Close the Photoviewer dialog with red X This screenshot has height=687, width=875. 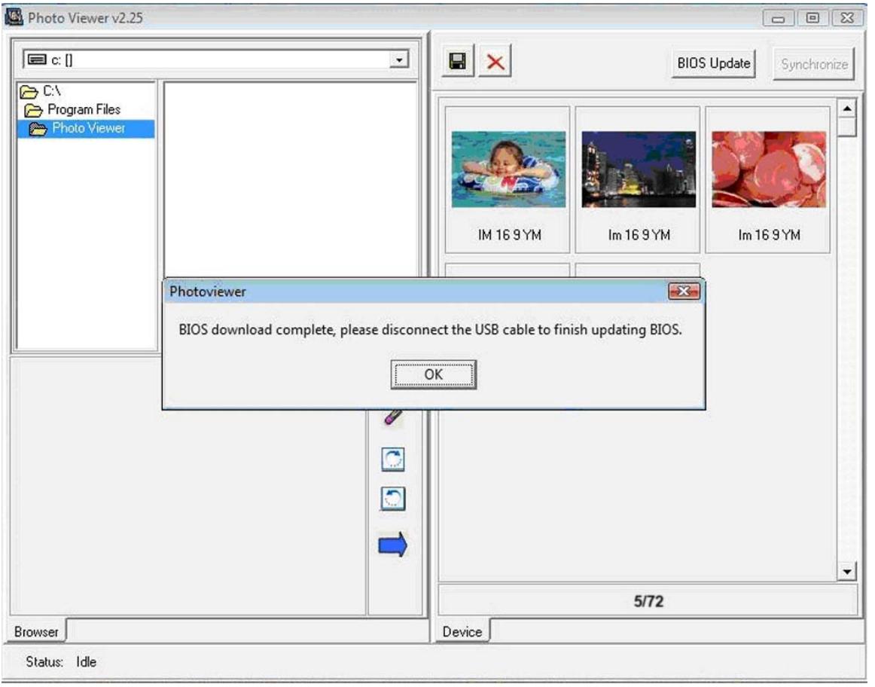(x=683, y=292)
